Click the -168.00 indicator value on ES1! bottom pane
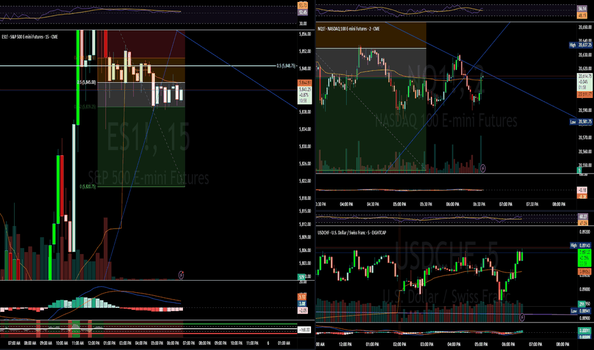Viewport: 594px width, 350px height. point(304,330)
